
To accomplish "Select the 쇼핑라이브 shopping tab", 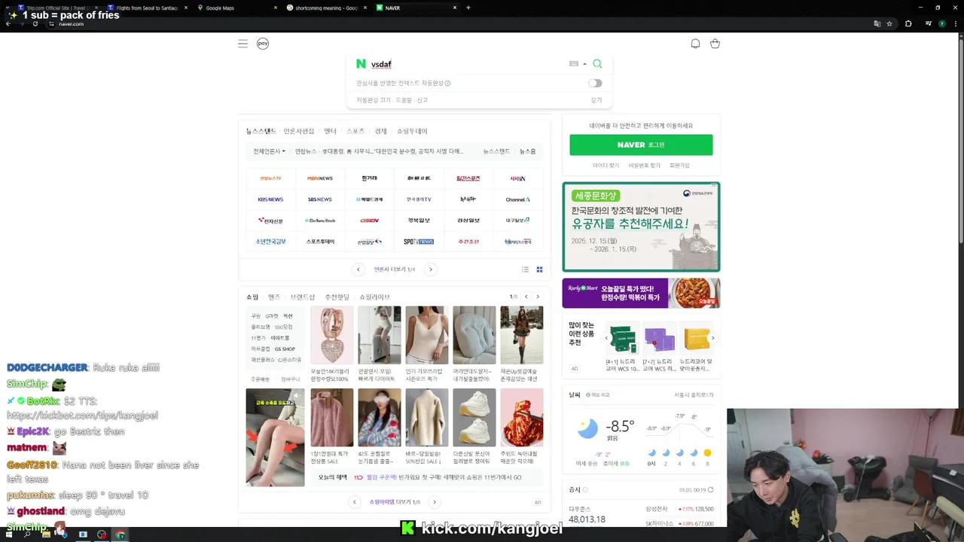I will [x=375, y=297].
